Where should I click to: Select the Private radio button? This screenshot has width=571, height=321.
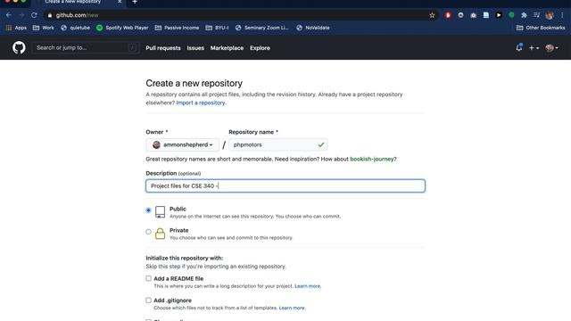[148, 232]
